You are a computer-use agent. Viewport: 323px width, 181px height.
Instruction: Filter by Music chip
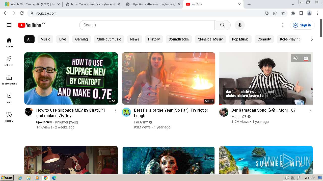pos(45,39)
